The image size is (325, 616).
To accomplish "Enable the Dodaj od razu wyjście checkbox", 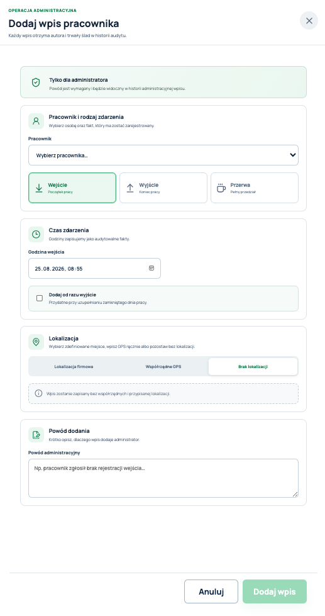I will point(39,298).
